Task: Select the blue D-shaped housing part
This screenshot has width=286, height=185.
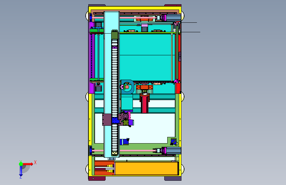Action: [x=127, y=87]
